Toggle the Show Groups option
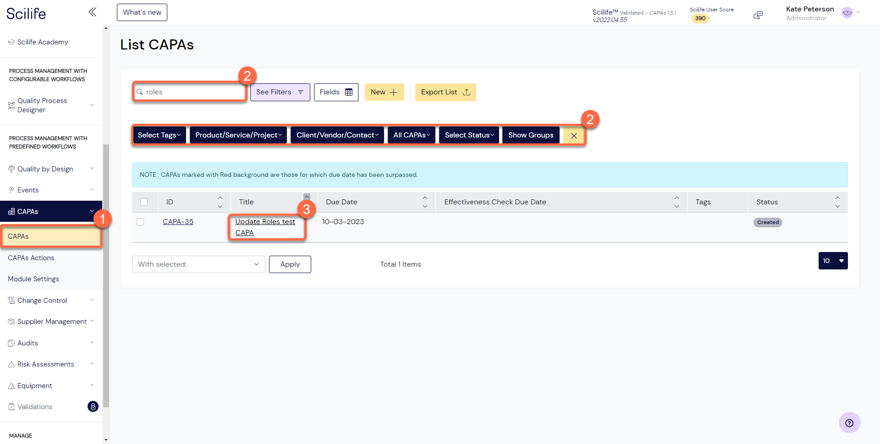880x444 pixels. click(x=530, y=135)
